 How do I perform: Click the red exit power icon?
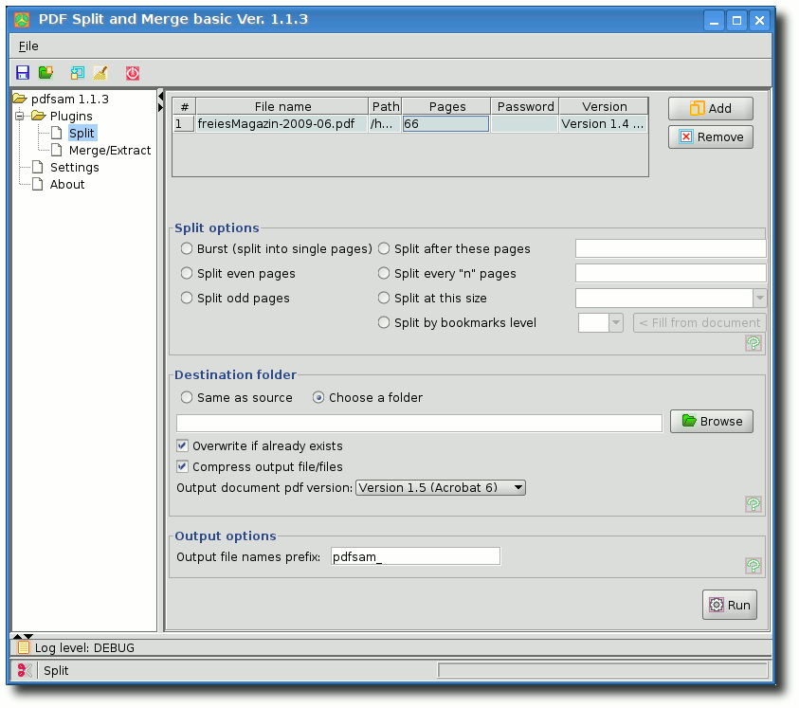point(133,73)
